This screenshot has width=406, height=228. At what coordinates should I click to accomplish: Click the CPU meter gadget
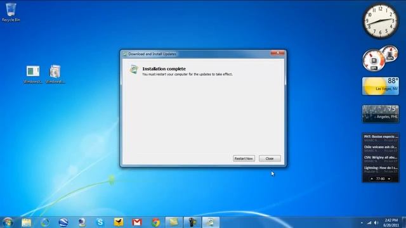[374, 61]
